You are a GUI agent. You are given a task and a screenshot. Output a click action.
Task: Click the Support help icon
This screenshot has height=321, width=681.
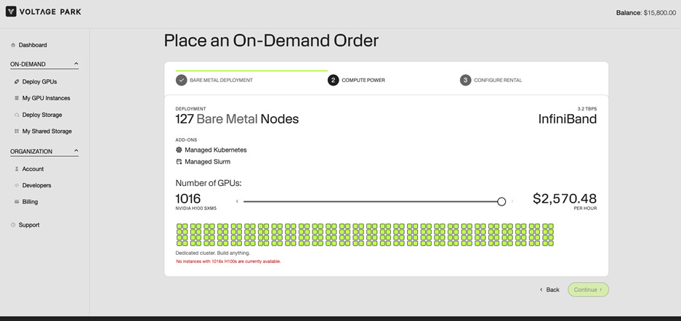coord(13,225)
